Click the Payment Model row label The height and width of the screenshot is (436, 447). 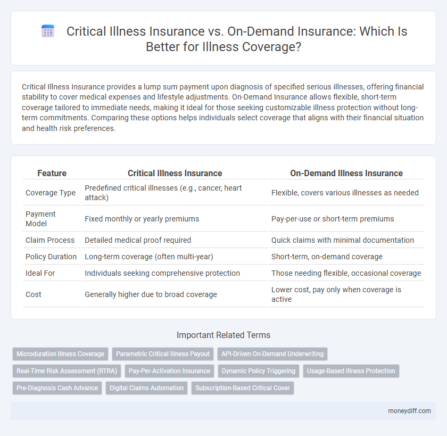point(39,219)
